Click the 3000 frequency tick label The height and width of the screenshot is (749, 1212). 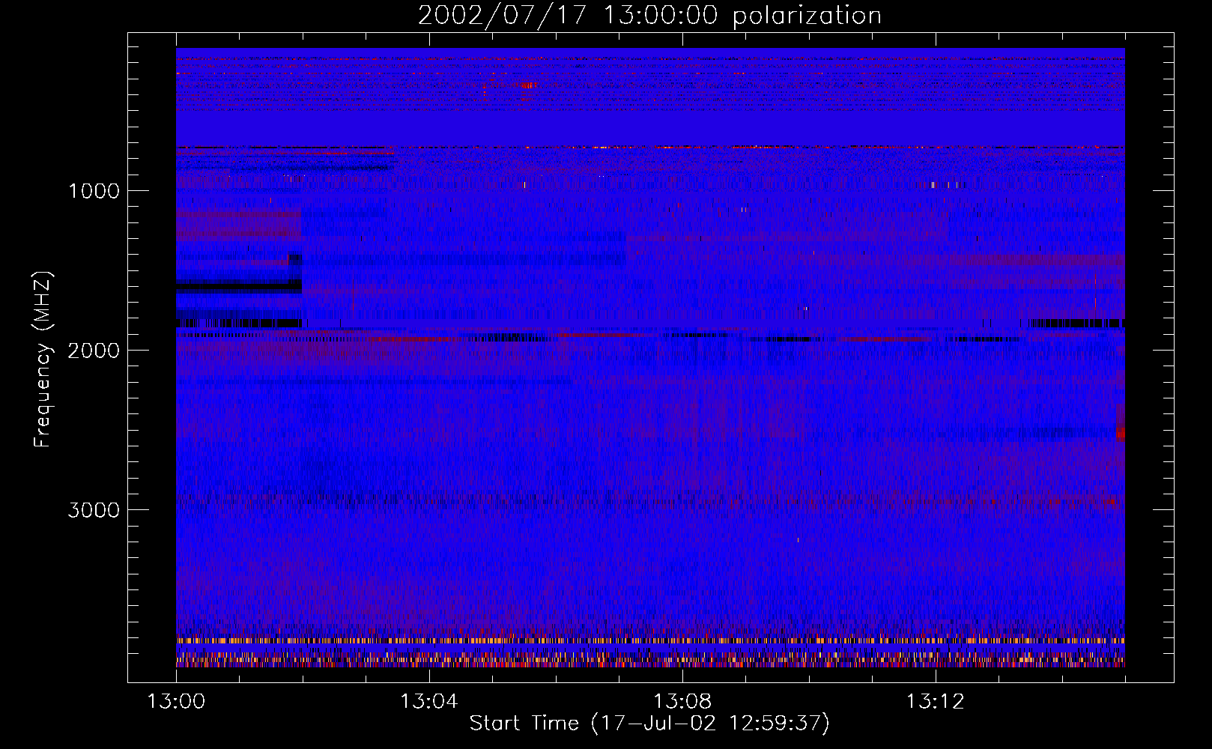coord(94,510)
